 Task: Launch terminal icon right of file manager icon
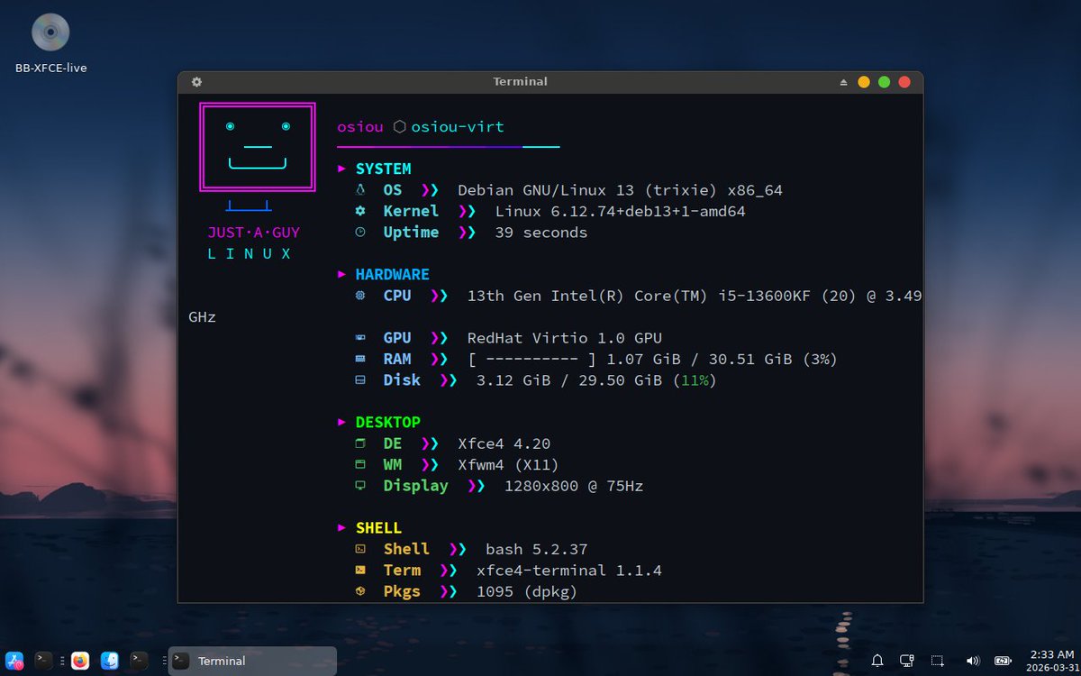(139, 661)
